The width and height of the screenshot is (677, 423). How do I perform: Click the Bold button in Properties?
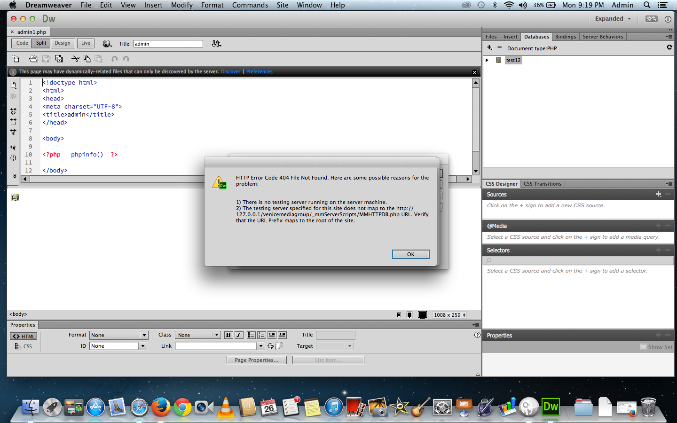(228, 335)
